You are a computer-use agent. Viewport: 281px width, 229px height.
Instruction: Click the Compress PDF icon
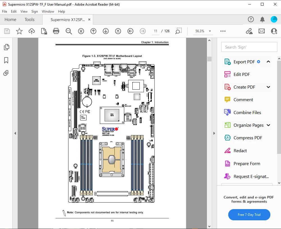227,138
